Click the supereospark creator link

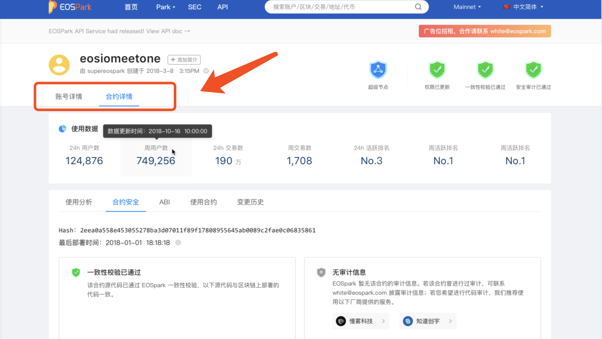106,71
